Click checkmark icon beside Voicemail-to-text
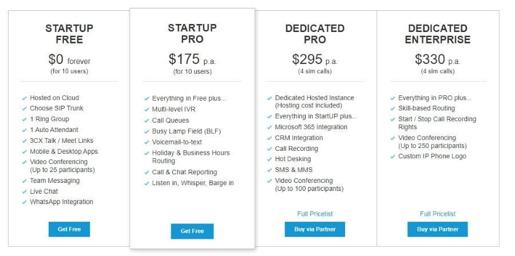Screen dimensions: 515x256 (x=147, y=142)
